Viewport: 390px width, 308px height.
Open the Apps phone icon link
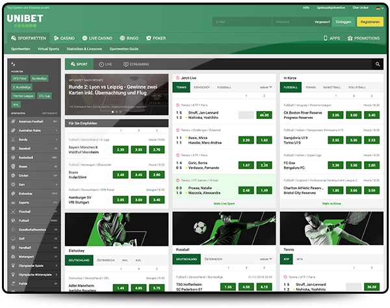click(x=331, y=38)
